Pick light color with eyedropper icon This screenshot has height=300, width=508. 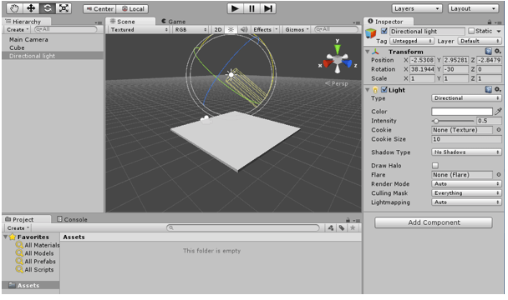(498, 112)
